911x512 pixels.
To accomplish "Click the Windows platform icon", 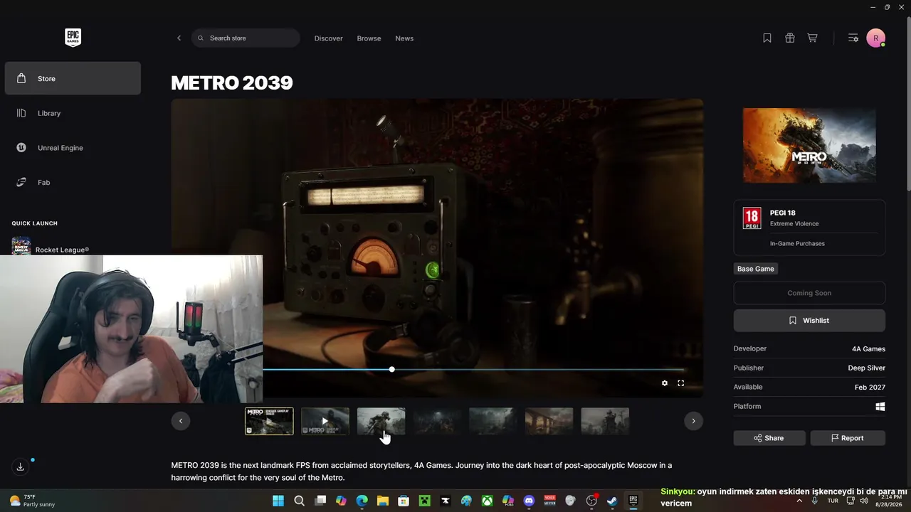I will point(880,407).
